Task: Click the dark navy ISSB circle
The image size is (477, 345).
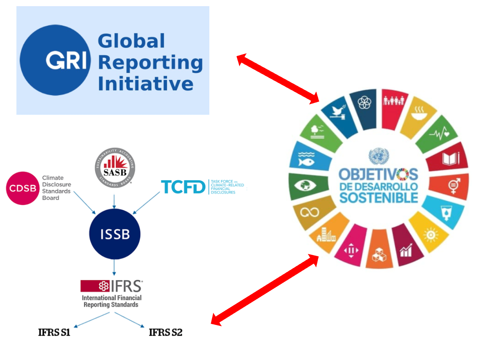Action: tap(115, 234)
